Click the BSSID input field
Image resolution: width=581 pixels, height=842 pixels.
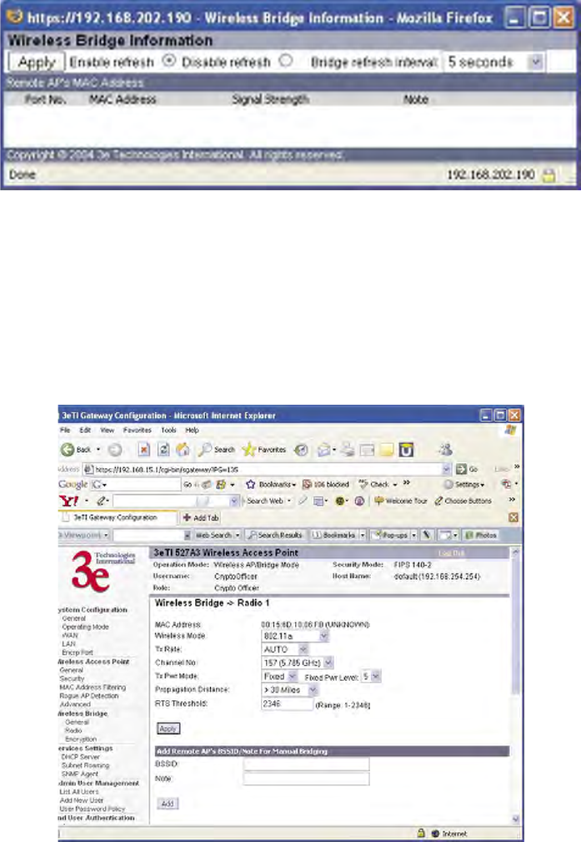tap(306, 764)
